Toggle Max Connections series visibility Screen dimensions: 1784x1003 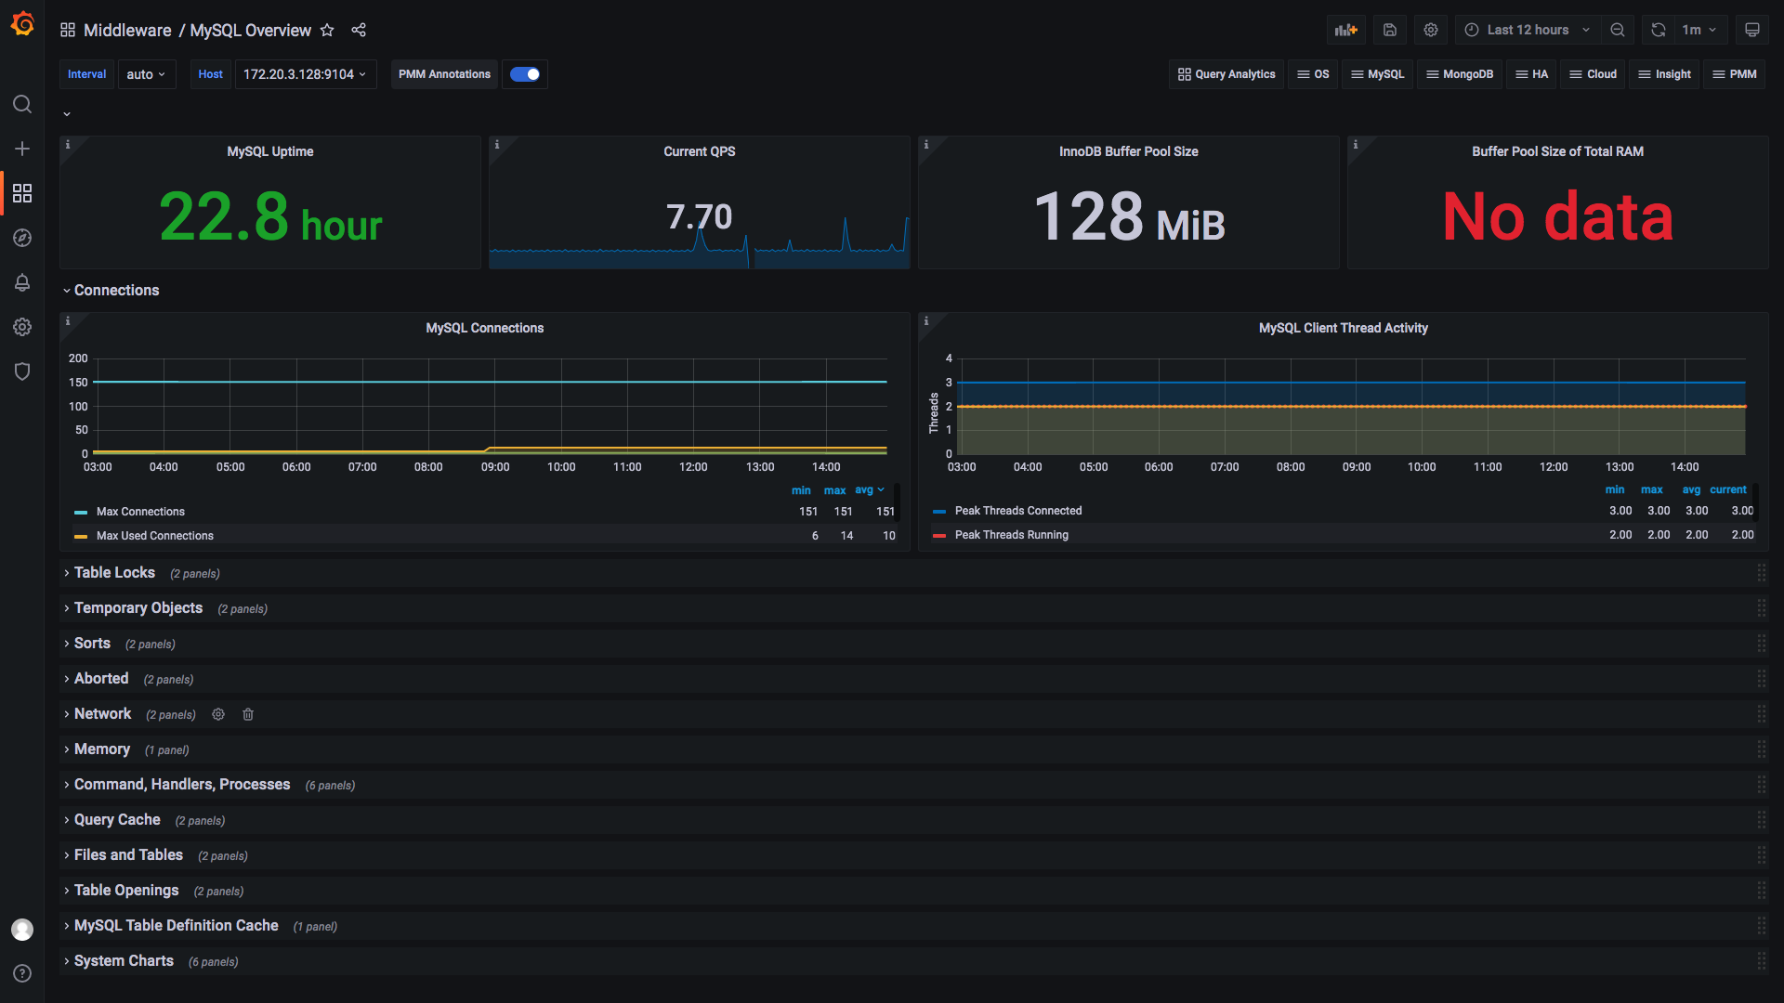coord(140,512)
